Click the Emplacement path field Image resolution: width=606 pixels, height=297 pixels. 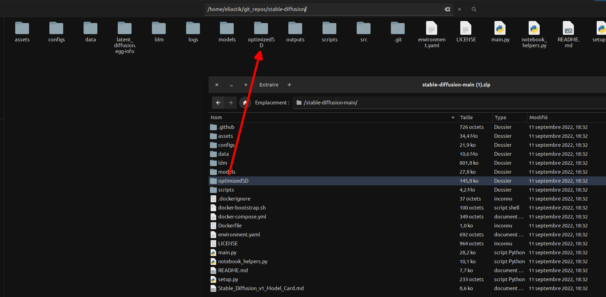[x=449, y=103]
